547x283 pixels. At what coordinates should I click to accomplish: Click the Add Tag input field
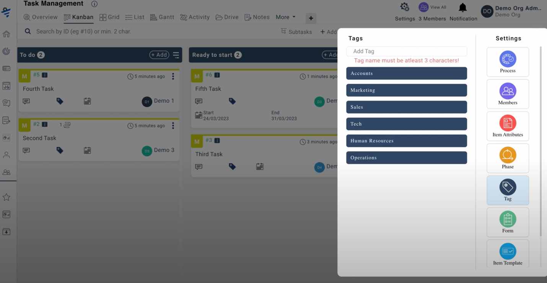407,51
